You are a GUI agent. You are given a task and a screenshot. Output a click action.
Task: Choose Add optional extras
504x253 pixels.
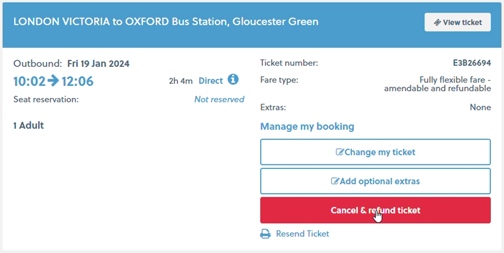[x=375, y=181]
